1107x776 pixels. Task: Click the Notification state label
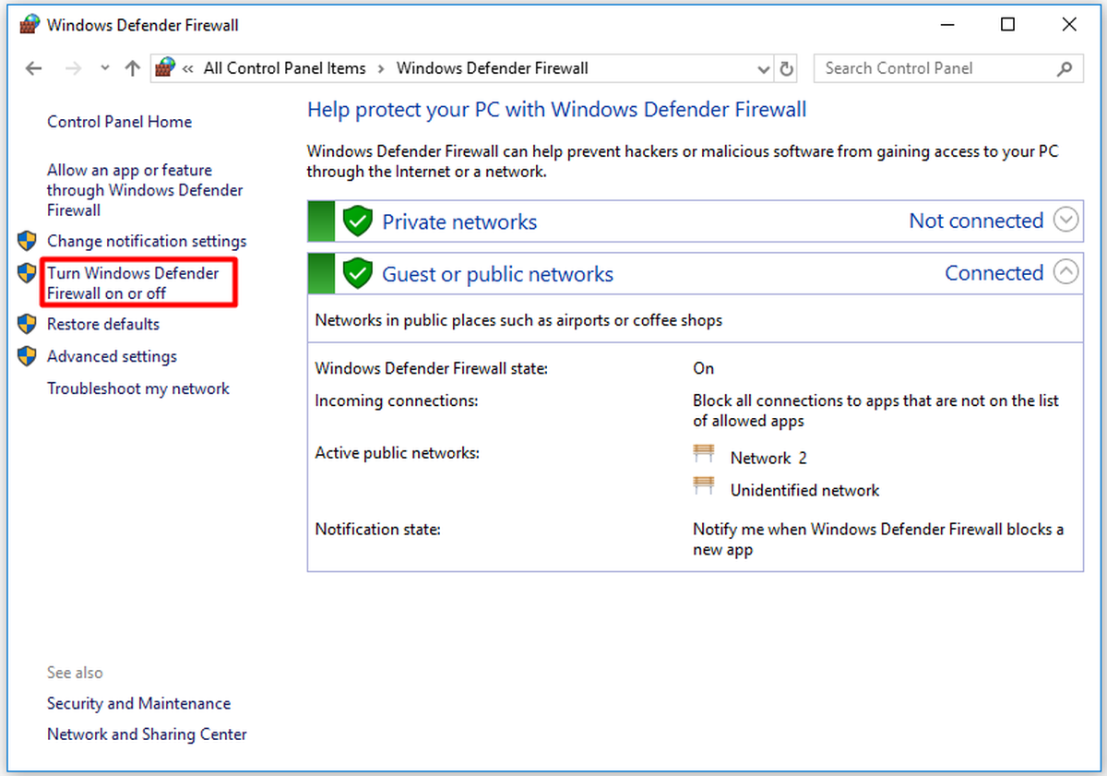pyautogui.click(x=378, y=530)
